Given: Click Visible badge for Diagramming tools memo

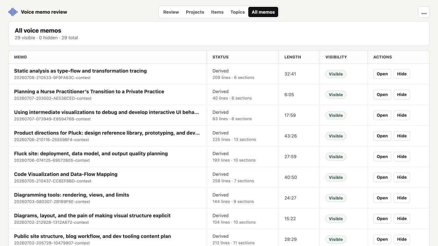Looking at the screenshot, I should pyautogui.click(x=336, y=198).
